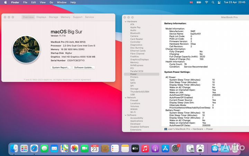The image size is (249, 156).
Task: Launch FaceTime from the Dock
Action: click(85, 148)
